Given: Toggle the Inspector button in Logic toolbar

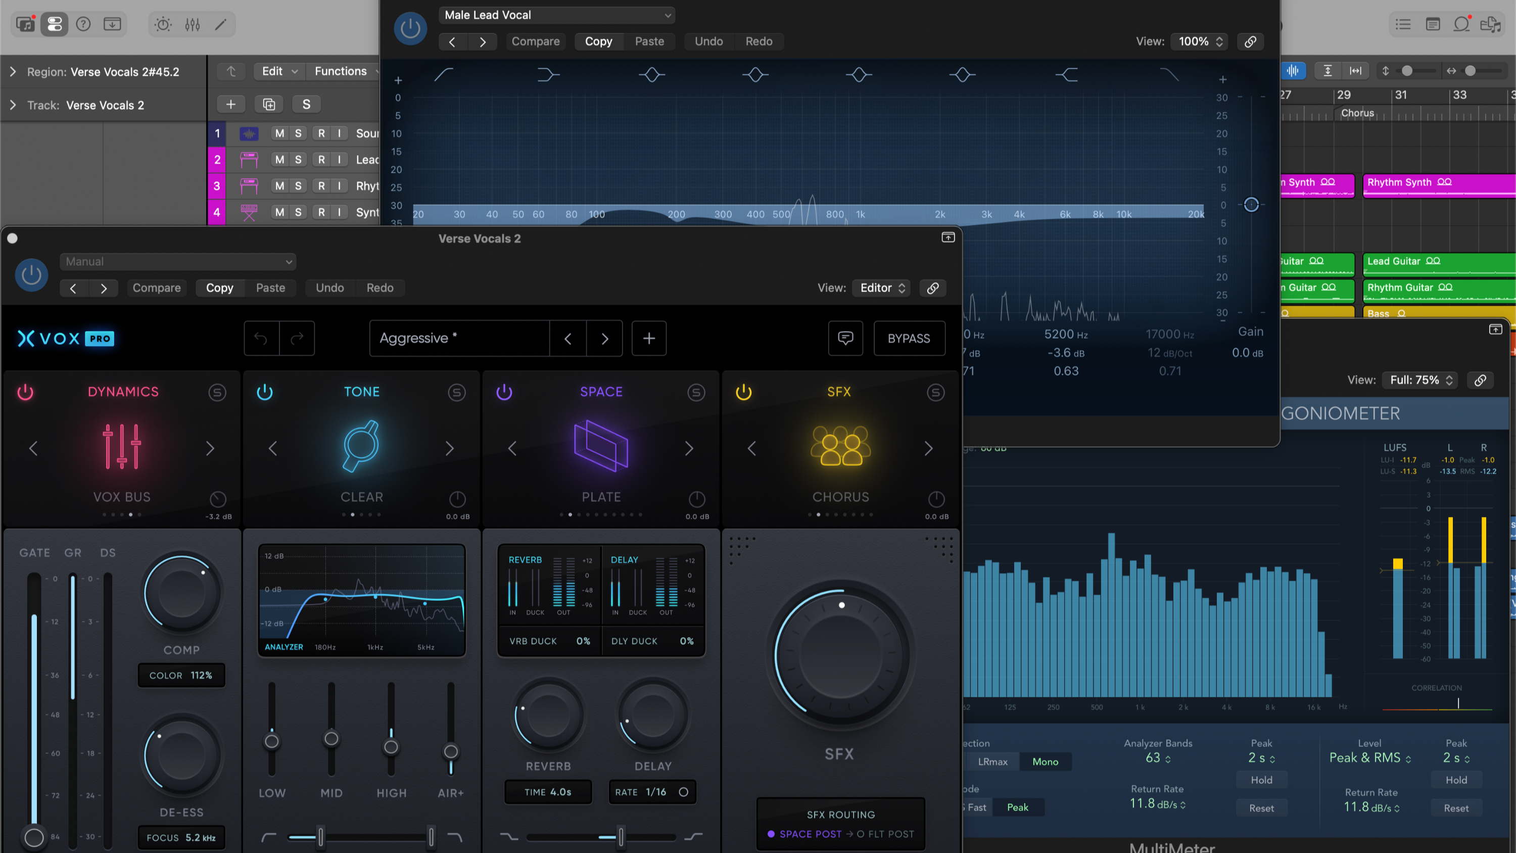Looking at the screenshot, I should click(x=54, y=24).
